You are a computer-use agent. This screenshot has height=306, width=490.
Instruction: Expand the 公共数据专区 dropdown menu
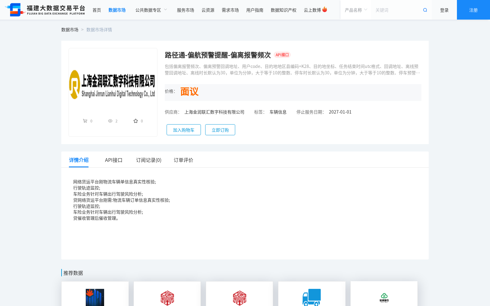[151, 10]
